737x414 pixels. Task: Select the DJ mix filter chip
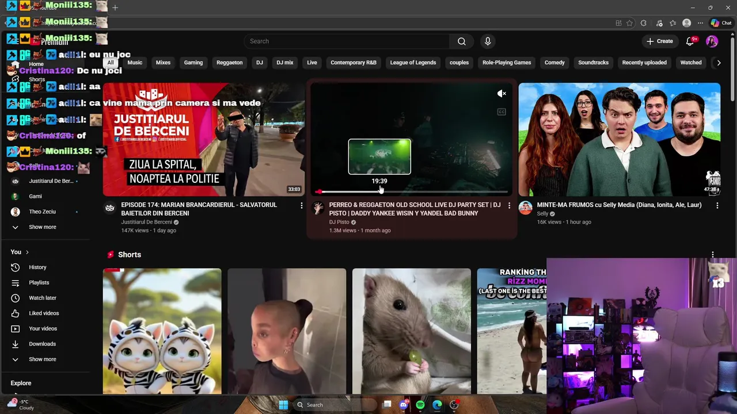pyautogui.click(x=284, y=63)
